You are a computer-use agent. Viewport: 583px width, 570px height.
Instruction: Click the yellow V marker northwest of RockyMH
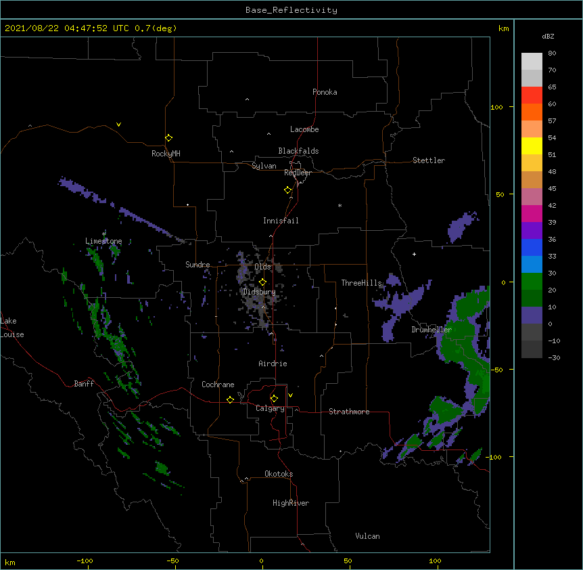click(118, 125)
